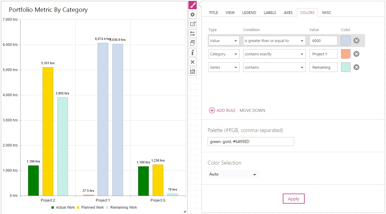
Task: Open the orange color swatch for Project Y
Action: click(x=345, y=54)
